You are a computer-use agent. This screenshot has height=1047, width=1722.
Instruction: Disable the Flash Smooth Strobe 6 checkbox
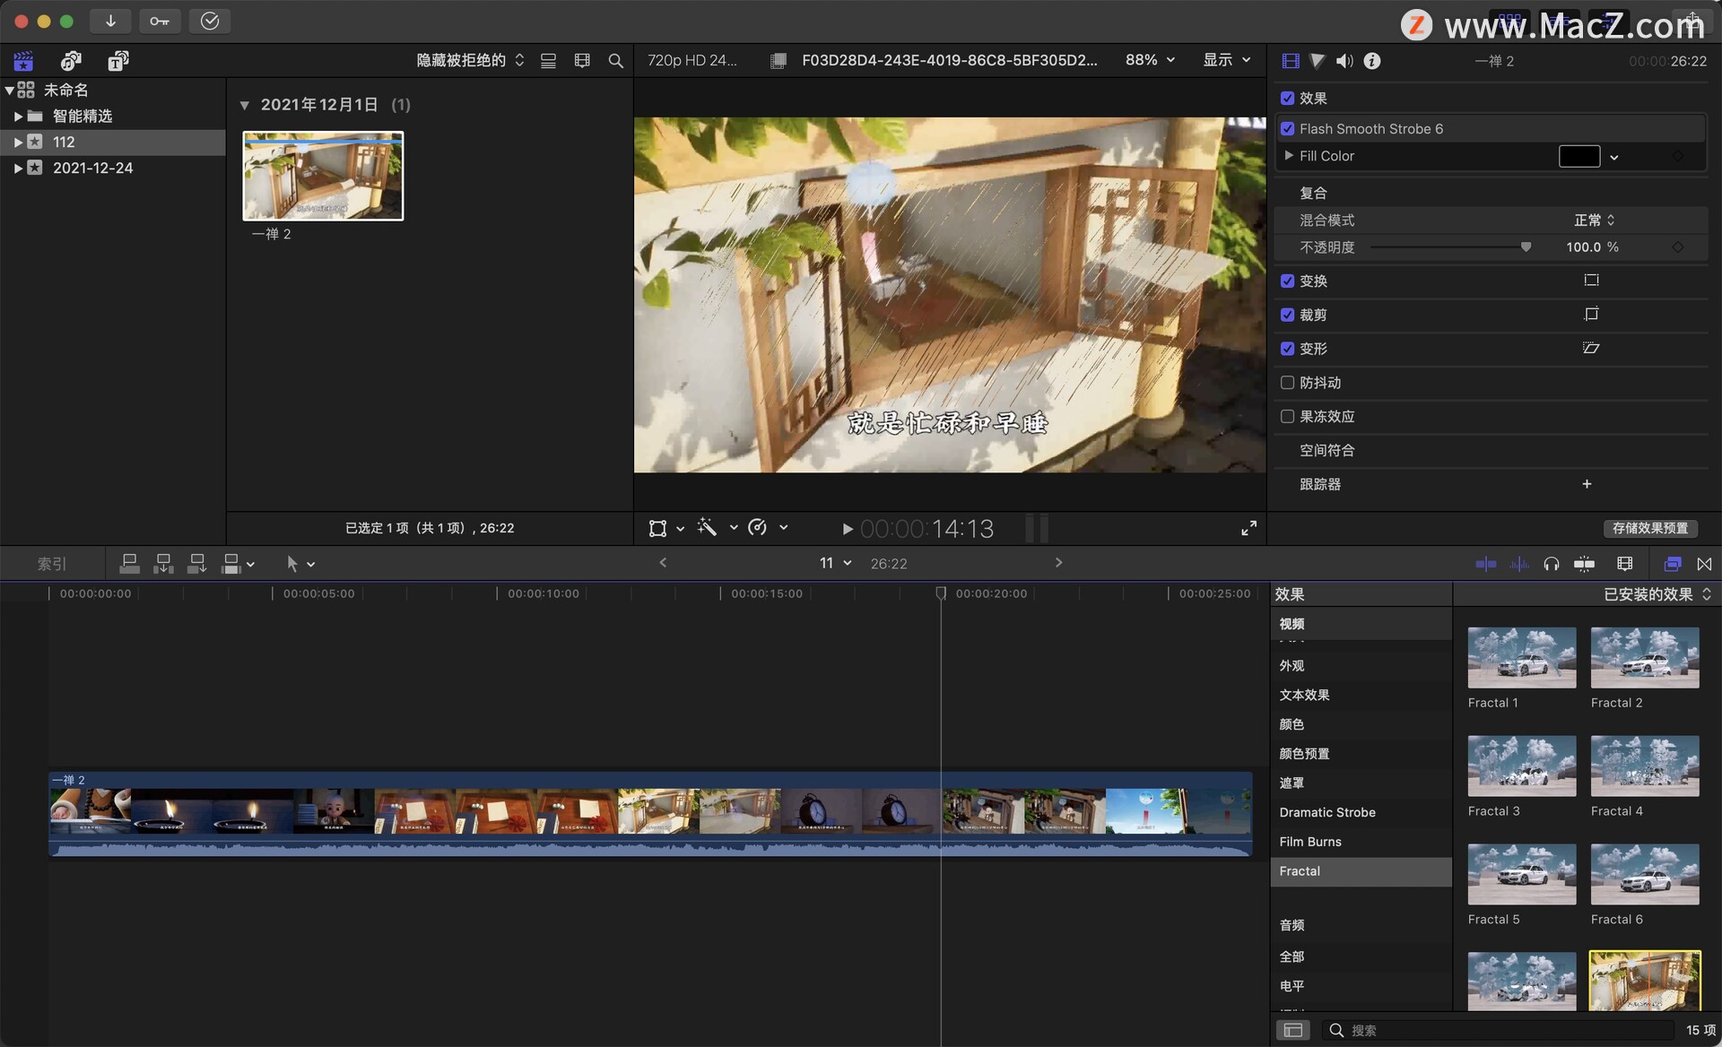1287,129
